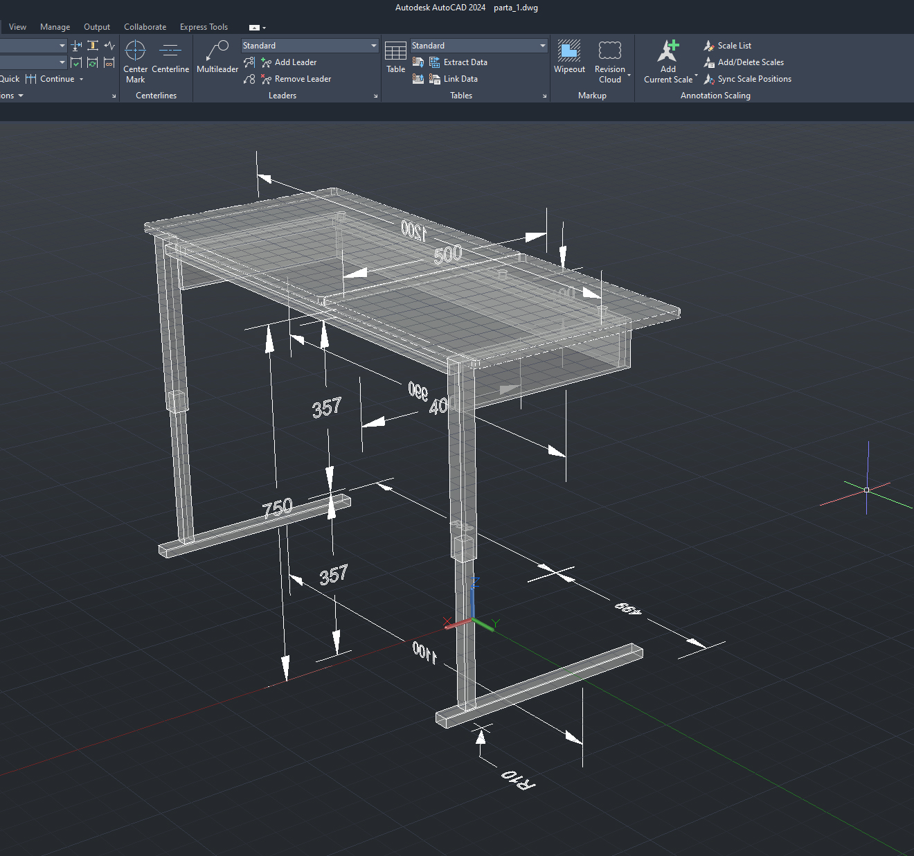Open the multileader style Standard dropdown
The image size is (914, 856).
[x=374, y=46]
